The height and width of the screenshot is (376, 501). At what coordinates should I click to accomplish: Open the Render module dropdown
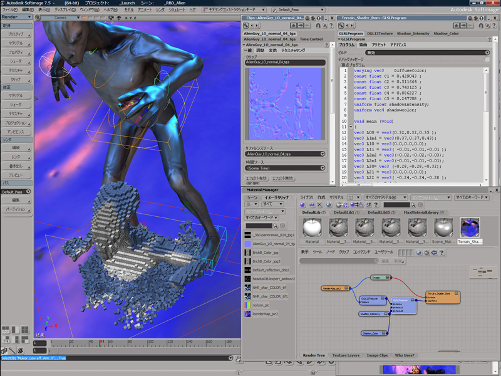(x=16, y=17)
